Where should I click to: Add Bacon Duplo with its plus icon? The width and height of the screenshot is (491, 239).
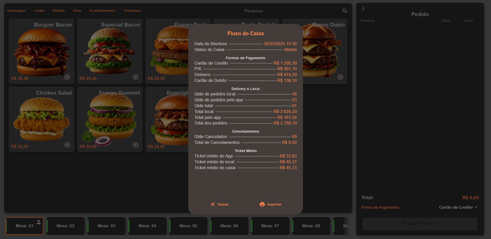click(x=340, y=77)
